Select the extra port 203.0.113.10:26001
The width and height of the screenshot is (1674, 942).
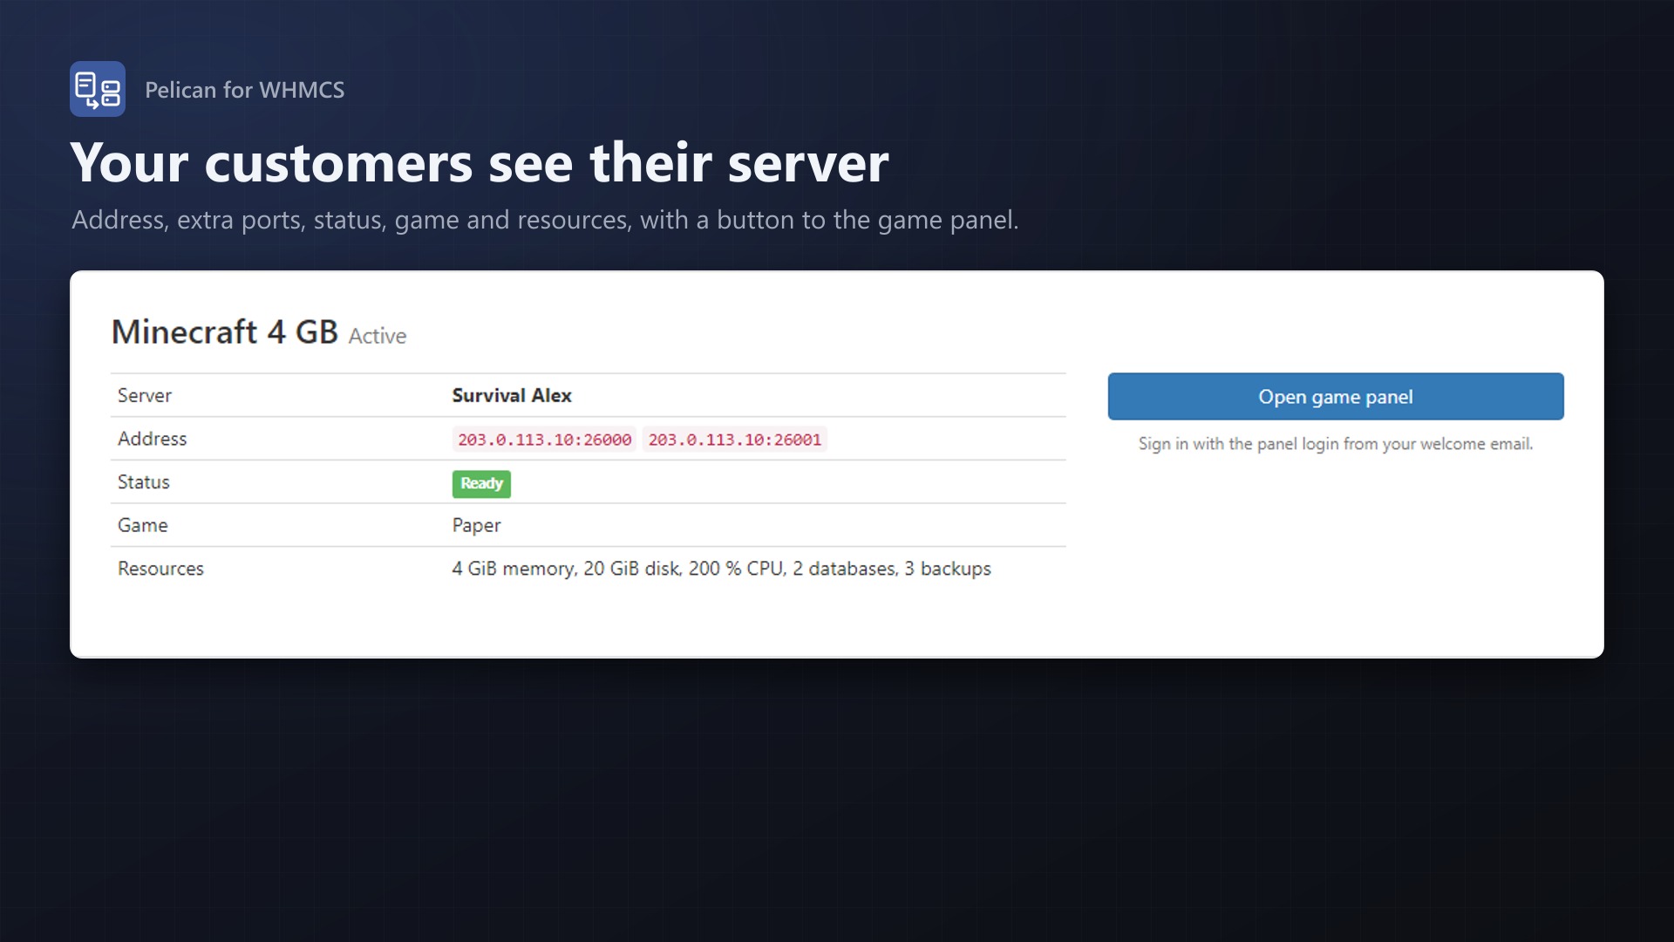pyautogui.click(x=735, y=440)
